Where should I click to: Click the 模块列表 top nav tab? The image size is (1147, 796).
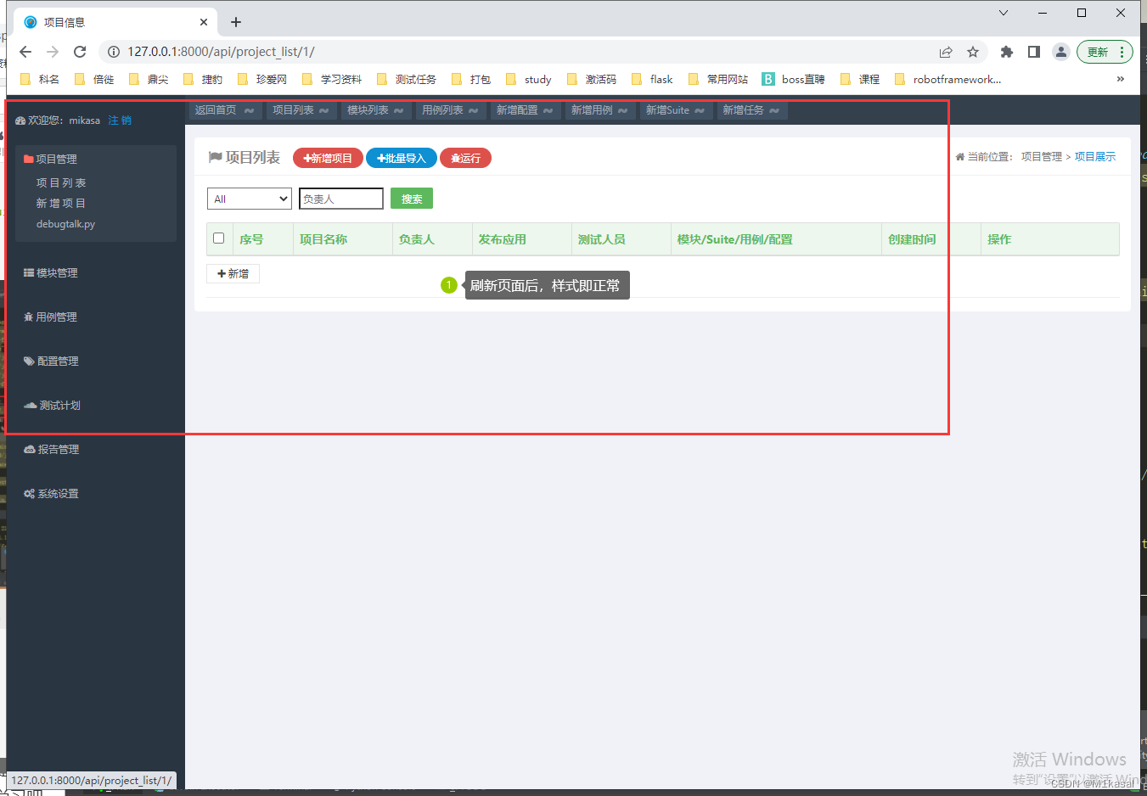pos(375,110)
